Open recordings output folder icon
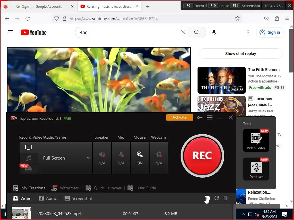294x220 pixels. point(207,198)
